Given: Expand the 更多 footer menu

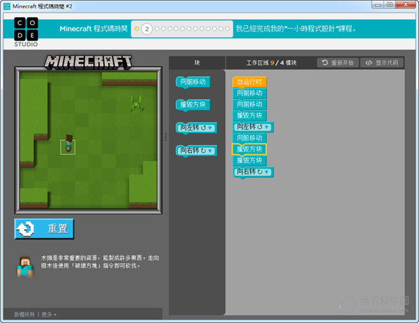Looking at the screenshot, I should [49, 315].
